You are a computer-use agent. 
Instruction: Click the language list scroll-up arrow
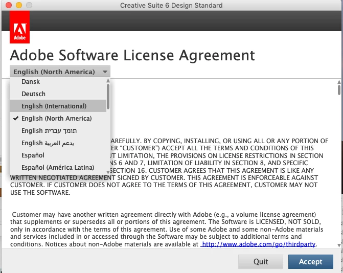pos(108,81)
